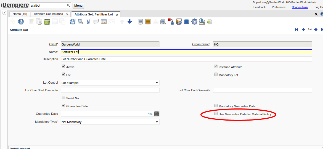323x149 pixels.
Task: Toggle the Serial No checkbox
Action: pos(63,97)
